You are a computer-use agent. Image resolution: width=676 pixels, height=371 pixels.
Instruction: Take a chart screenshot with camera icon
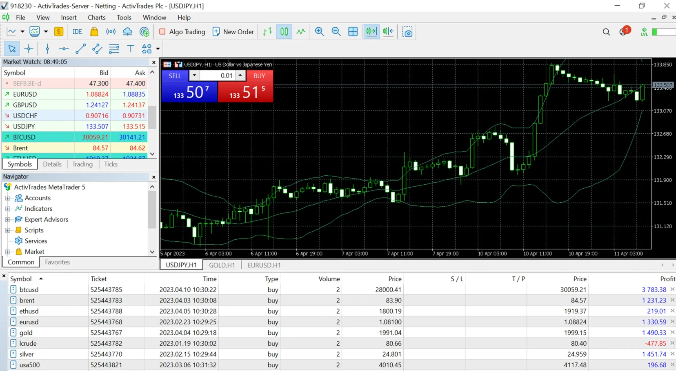[407, 32]
